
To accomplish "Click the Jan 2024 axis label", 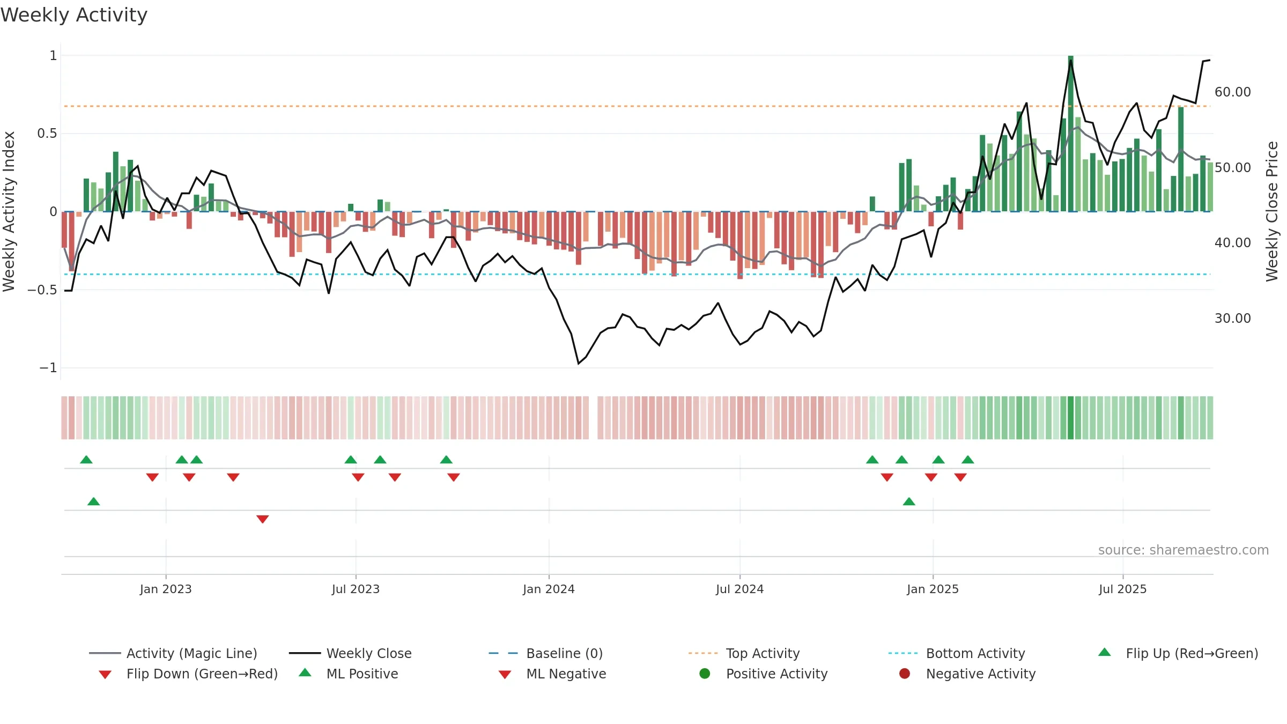I will tap(549, 589).
